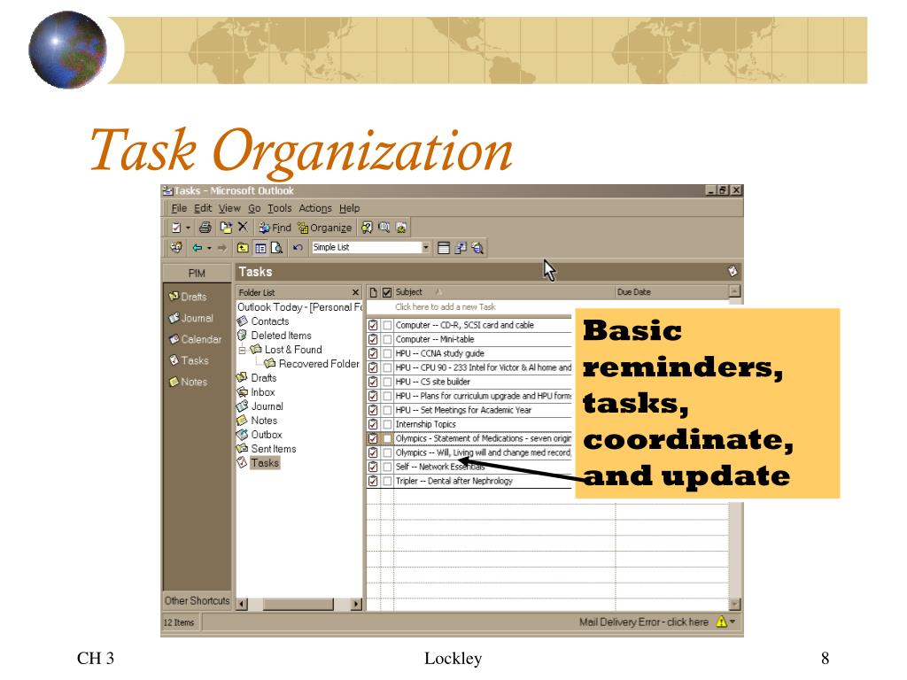This screenshot has width=907, height=680.
Task: Click the New Task toolbar icon
Action: click(x=176, y=228)
